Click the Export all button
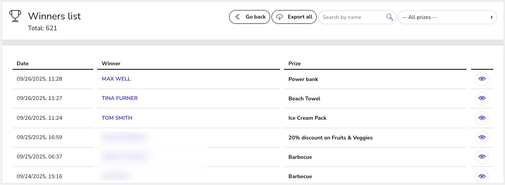The image size is (505, 185). point(294,17)
